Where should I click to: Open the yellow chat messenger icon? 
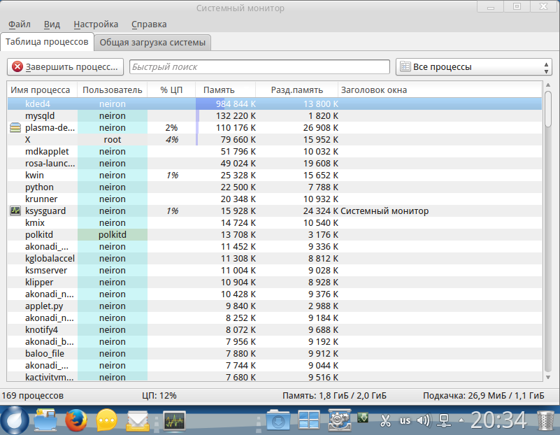point(106,420)
